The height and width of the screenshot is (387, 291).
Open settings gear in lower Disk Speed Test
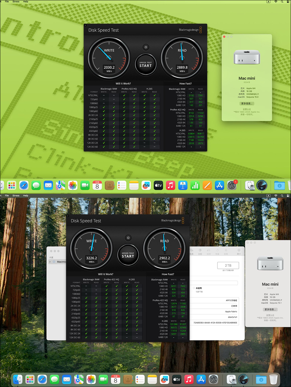128,238
